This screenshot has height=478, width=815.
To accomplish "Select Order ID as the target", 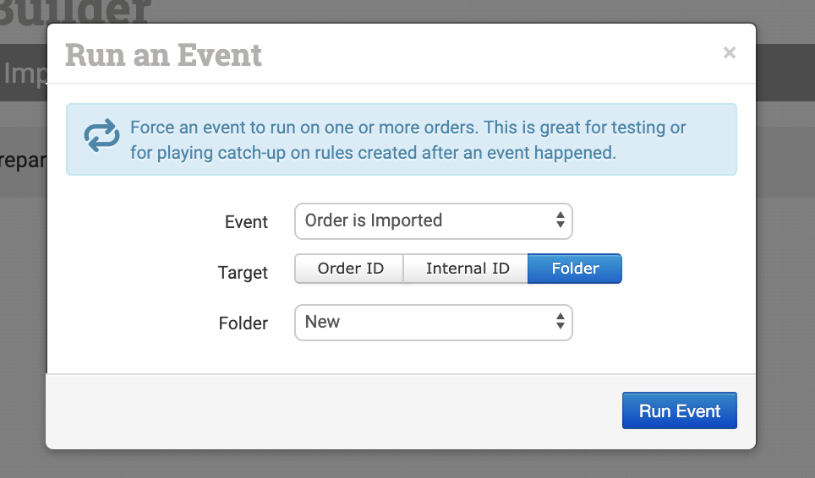I will pyautogui.click(x=350, y=269).
